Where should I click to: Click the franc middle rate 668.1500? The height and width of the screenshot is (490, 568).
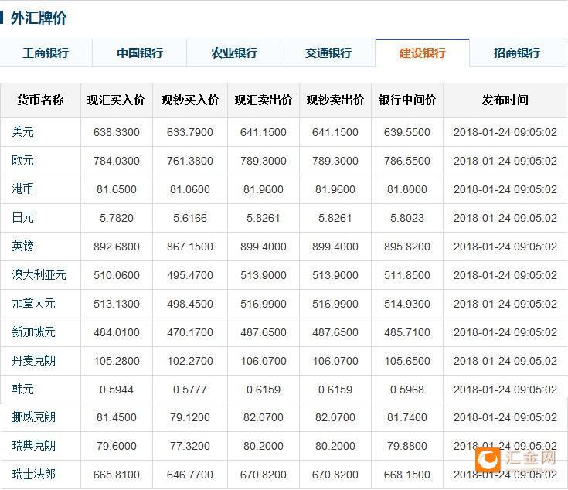coord(407,475)
